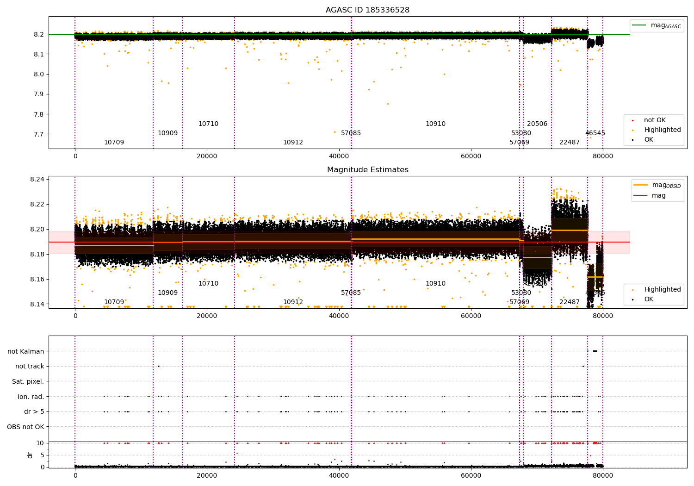Click the 8.16 y-tick in middle plot
Viewport: 694px width, 486px height.
coord(37,279)
